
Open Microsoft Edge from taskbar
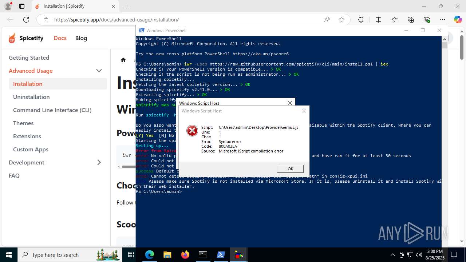point(150,255)
